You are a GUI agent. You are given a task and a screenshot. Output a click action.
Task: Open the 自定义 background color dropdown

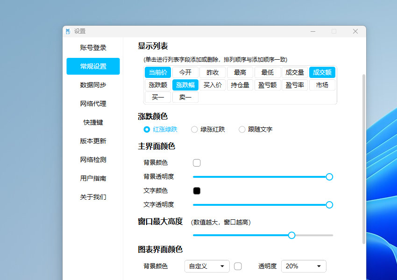[x=207, y=266]
